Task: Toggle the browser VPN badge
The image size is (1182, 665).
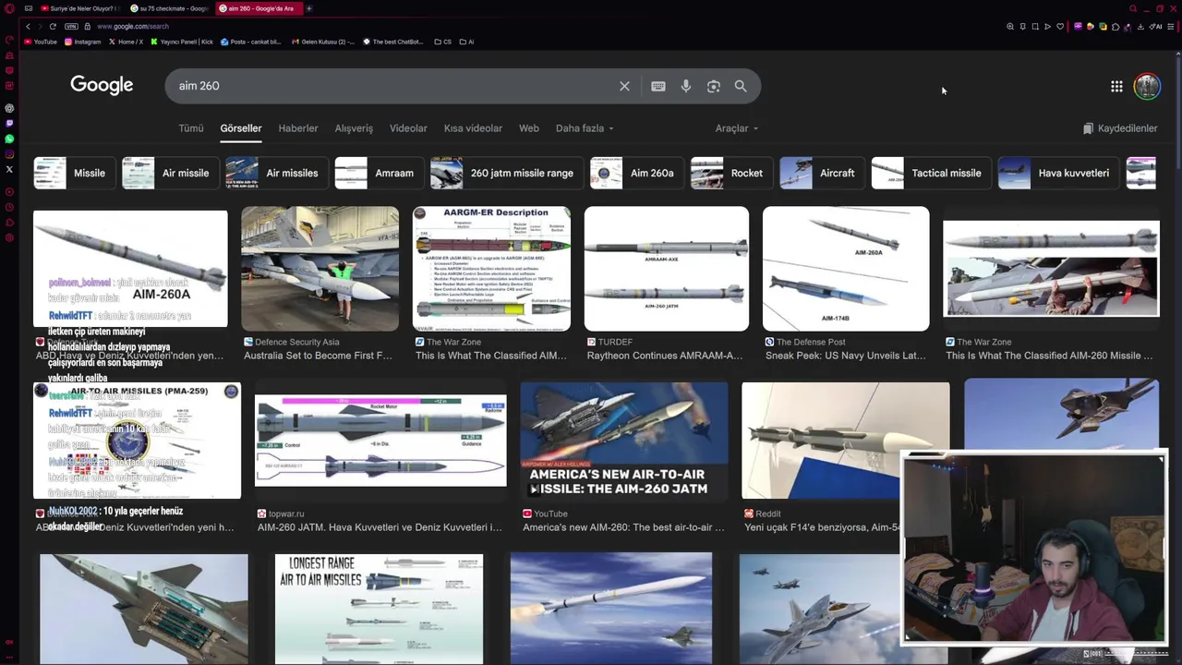Action: (70, 26)
